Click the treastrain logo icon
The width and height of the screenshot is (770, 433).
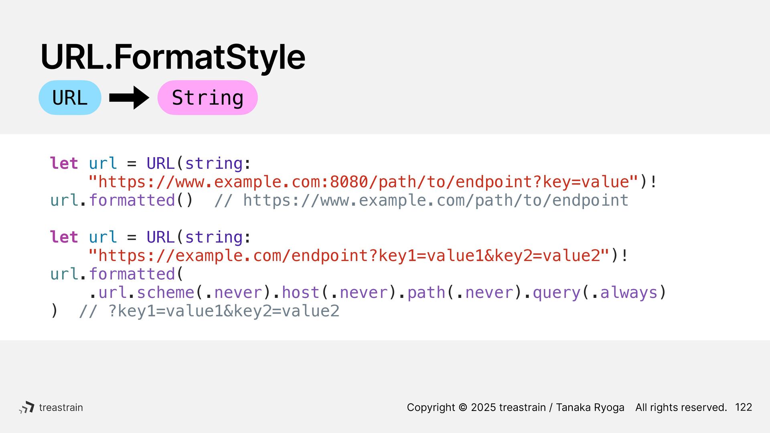[26, 407]
